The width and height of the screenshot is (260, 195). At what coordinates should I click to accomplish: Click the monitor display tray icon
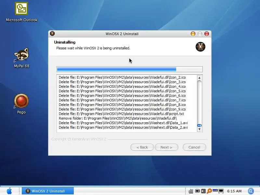coord(221,191)
